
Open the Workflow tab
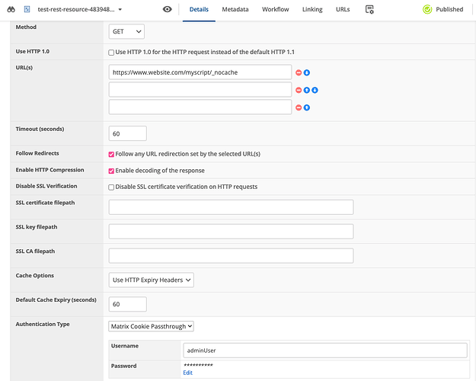275,9
